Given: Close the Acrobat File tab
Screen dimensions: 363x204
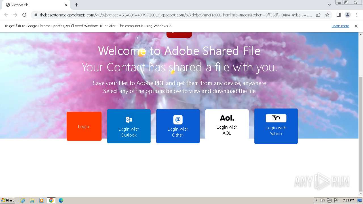Looking at the screenshot, I should coord(66,5).
